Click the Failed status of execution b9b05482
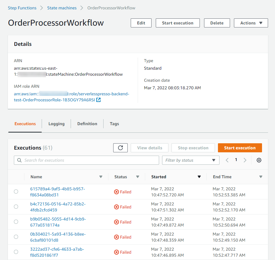The image size is (275, 260). tap(123, 222)
